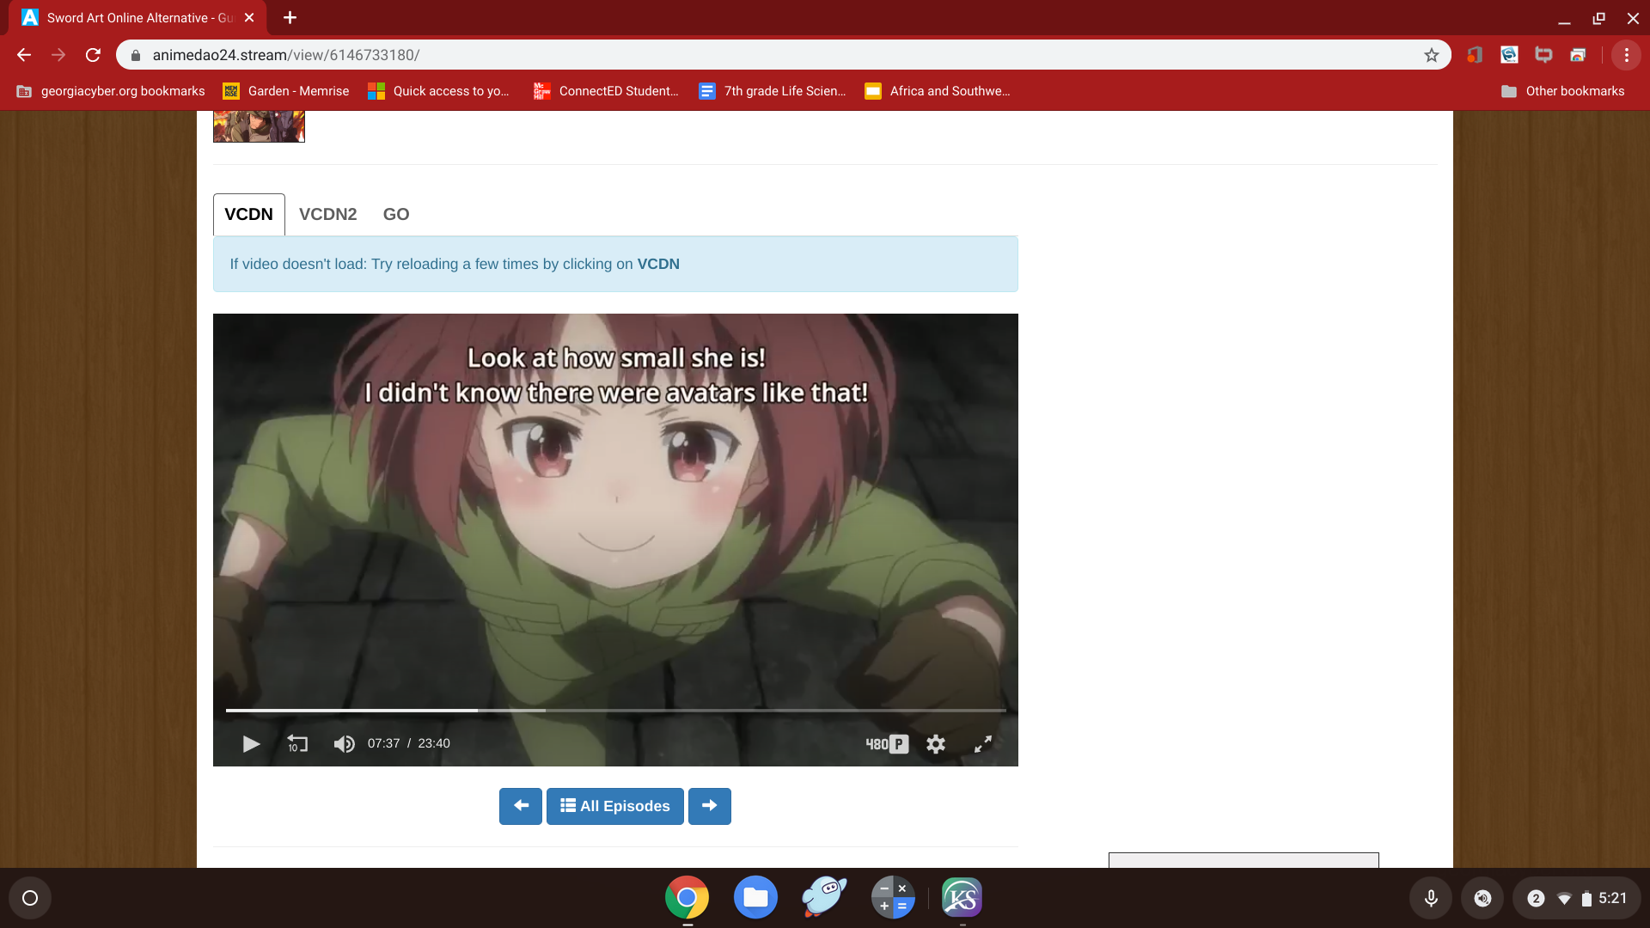Open the anime cover thumbnail

click(259, 126)
